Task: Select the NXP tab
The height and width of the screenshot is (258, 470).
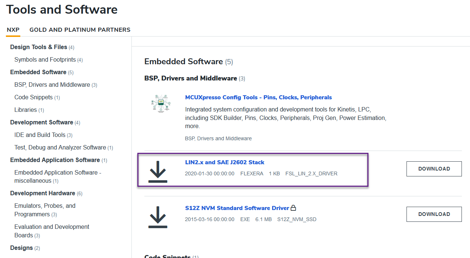Action: point(13,30)
